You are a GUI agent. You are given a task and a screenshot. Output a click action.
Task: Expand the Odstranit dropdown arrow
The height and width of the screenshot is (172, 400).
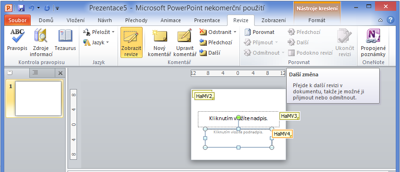click(235, 32)
